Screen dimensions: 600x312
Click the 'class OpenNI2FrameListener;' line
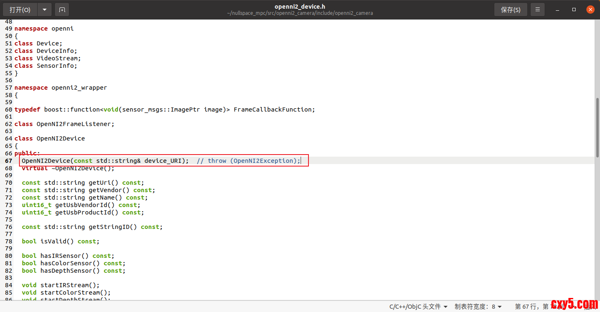pos(64,124)
